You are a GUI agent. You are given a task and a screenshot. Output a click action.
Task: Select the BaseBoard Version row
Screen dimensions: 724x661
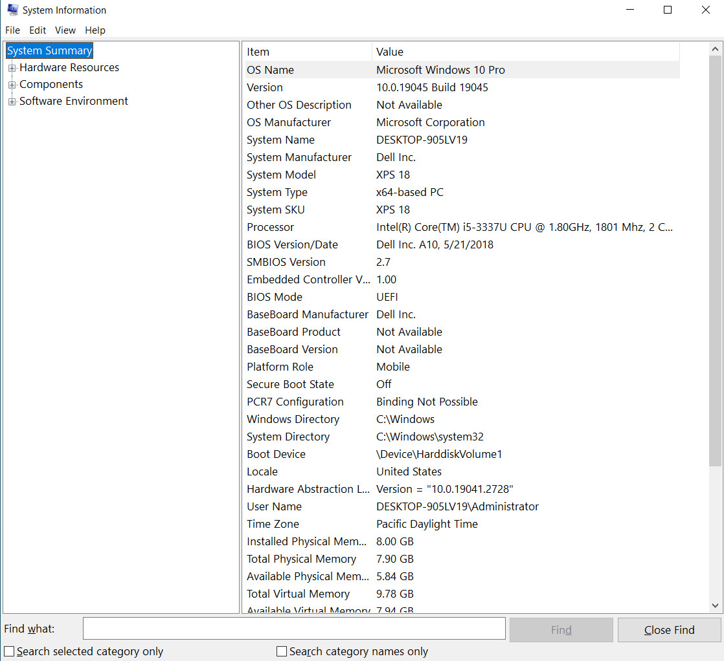(462, 350)
